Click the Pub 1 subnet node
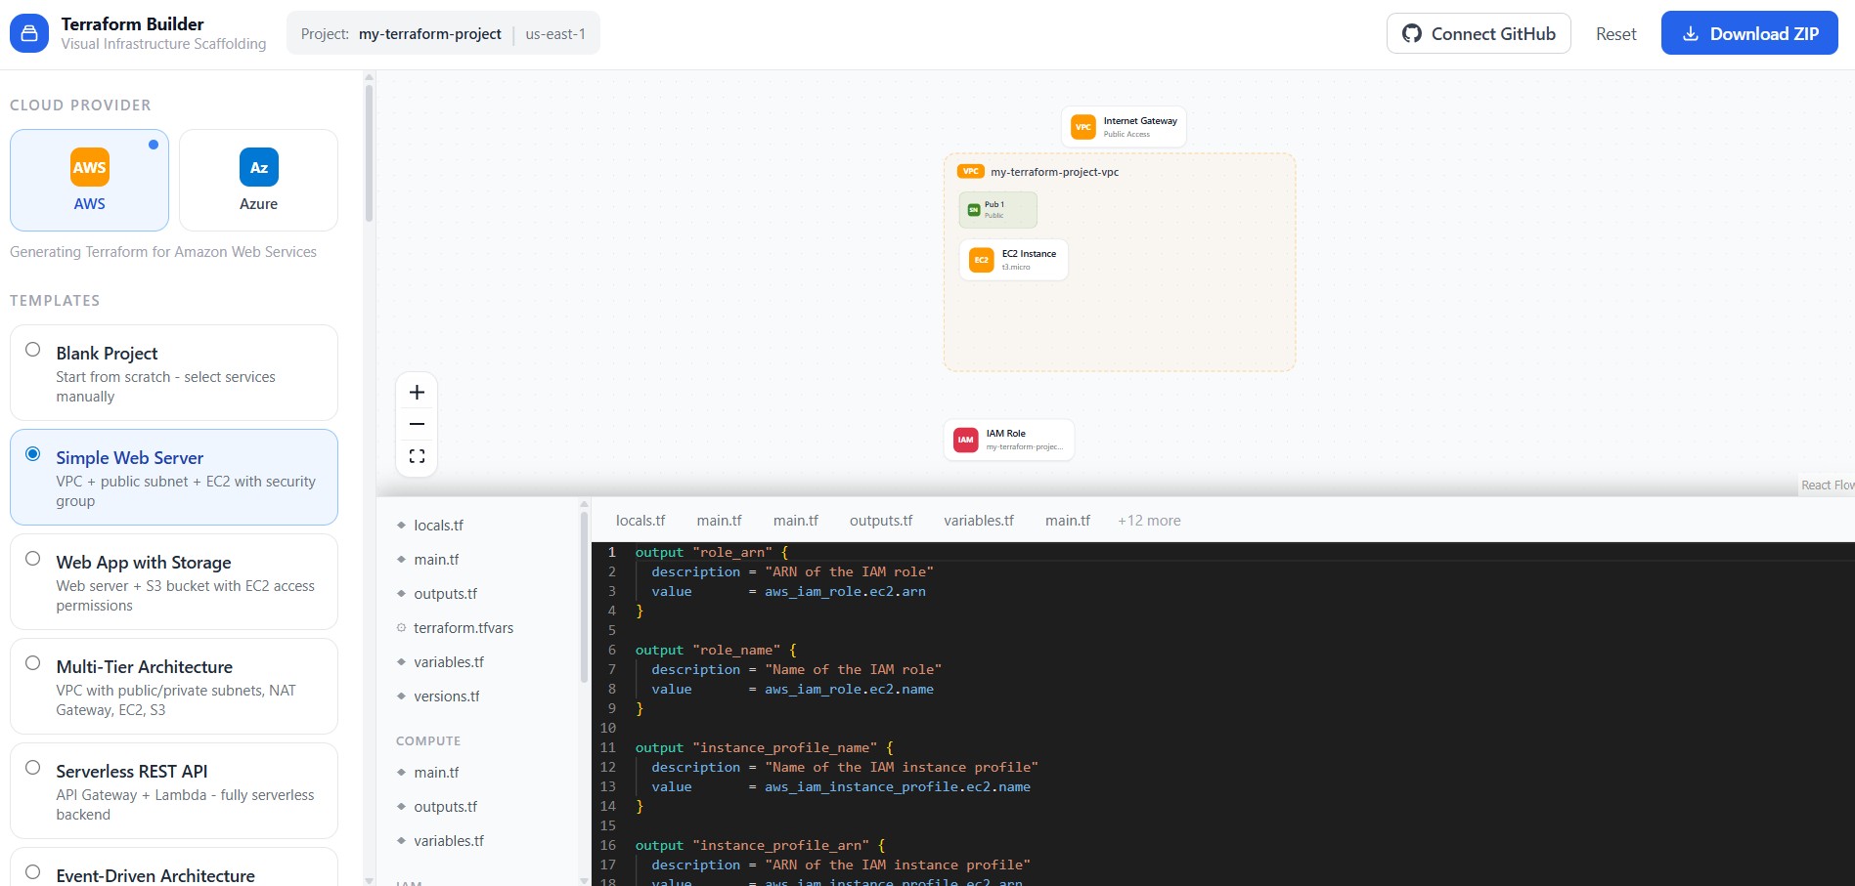 (x=996, y=210)
